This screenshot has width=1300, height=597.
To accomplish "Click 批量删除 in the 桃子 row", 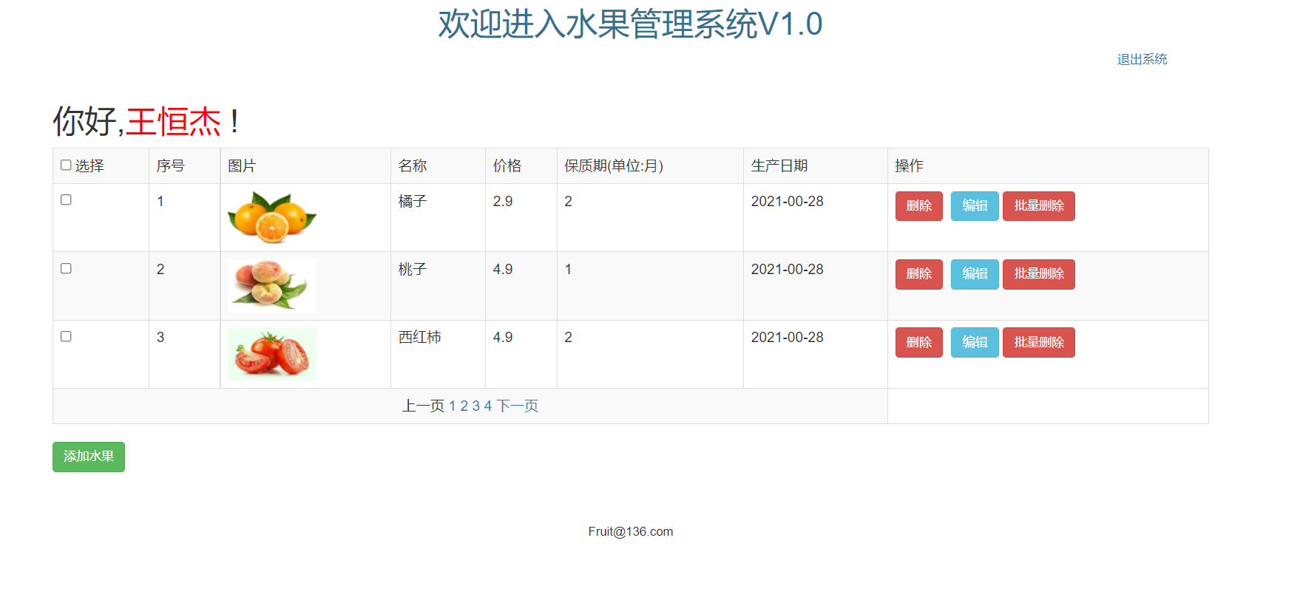I will point(1039,274).
